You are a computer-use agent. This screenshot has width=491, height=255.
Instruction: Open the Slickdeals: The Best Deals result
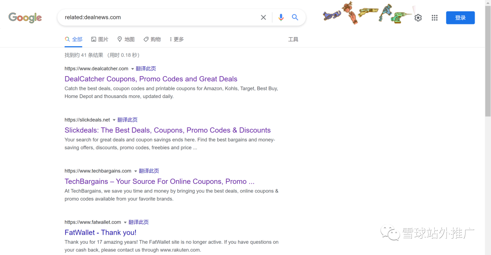pos(167,130)
